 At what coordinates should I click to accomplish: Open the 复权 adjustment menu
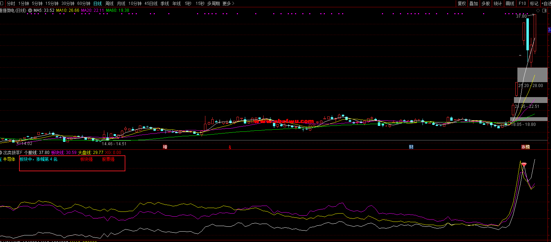(462, 3)
